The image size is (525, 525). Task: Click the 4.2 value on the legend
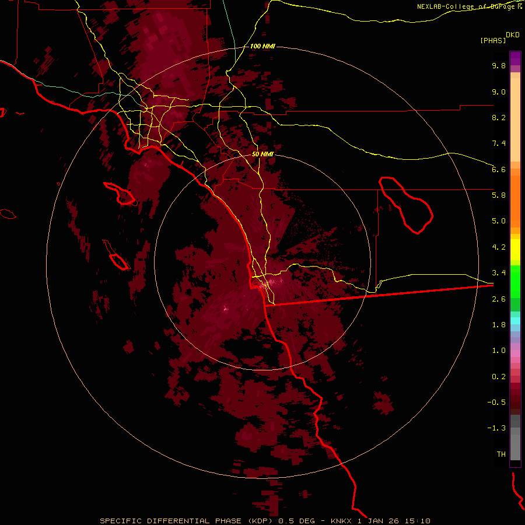tap(499, 247)
